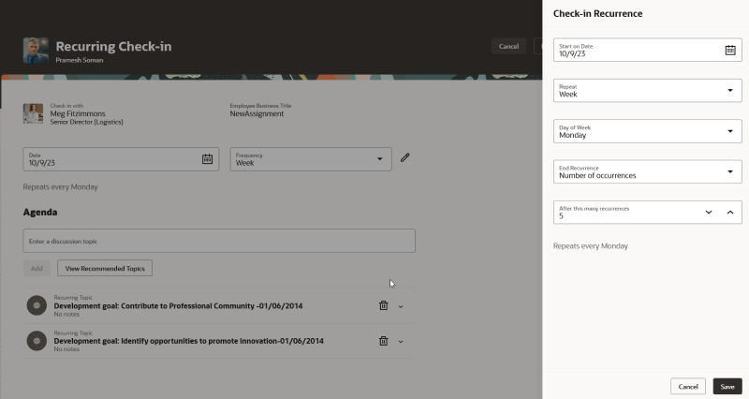Screen dimensions: 749x399
Task: Click the name Meg Fitzimmons
Action: 78,113
